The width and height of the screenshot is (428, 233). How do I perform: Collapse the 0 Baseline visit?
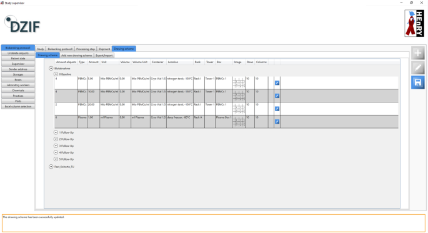pyautogui.click(x=56, y=74)
